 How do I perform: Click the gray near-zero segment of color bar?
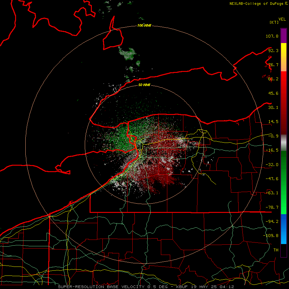284,143
